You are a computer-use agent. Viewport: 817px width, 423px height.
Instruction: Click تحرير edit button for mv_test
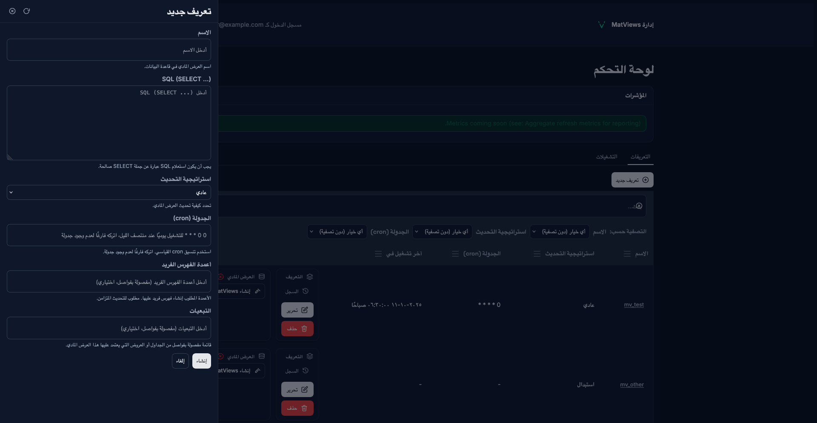pyautogui.click(x=297, y=310)
